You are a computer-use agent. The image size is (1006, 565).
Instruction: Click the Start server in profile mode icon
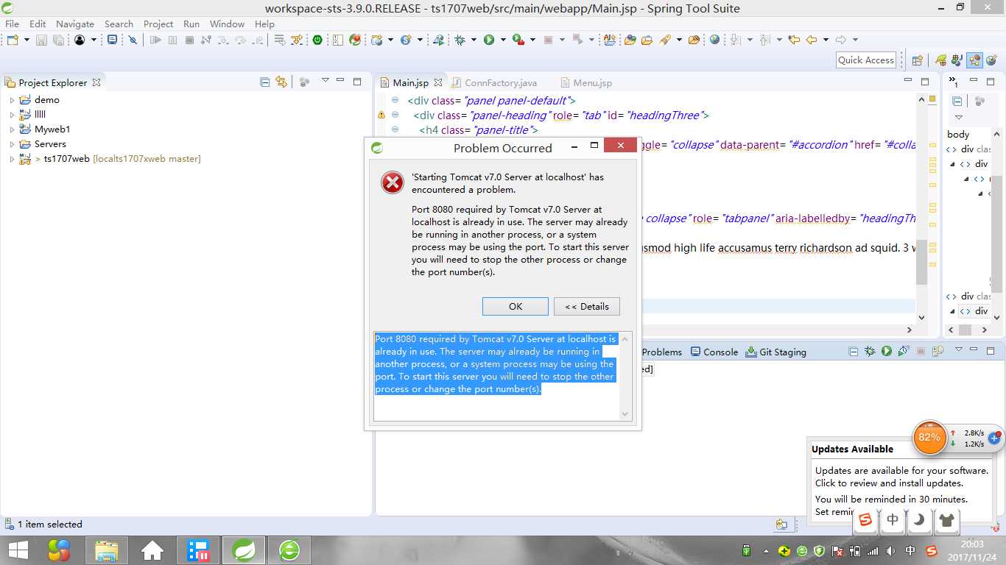pyautogui.click(x=903, y=352)
